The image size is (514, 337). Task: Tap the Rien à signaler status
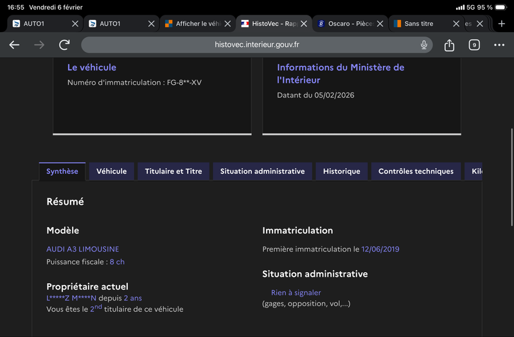(296, 293)
